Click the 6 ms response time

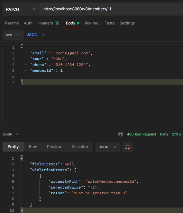pos(164,134)
